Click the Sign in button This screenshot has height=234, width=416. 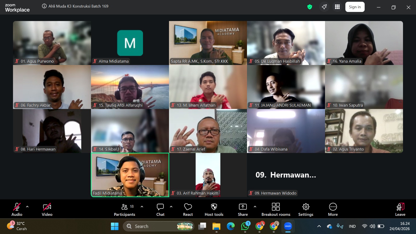coord(355,7)
